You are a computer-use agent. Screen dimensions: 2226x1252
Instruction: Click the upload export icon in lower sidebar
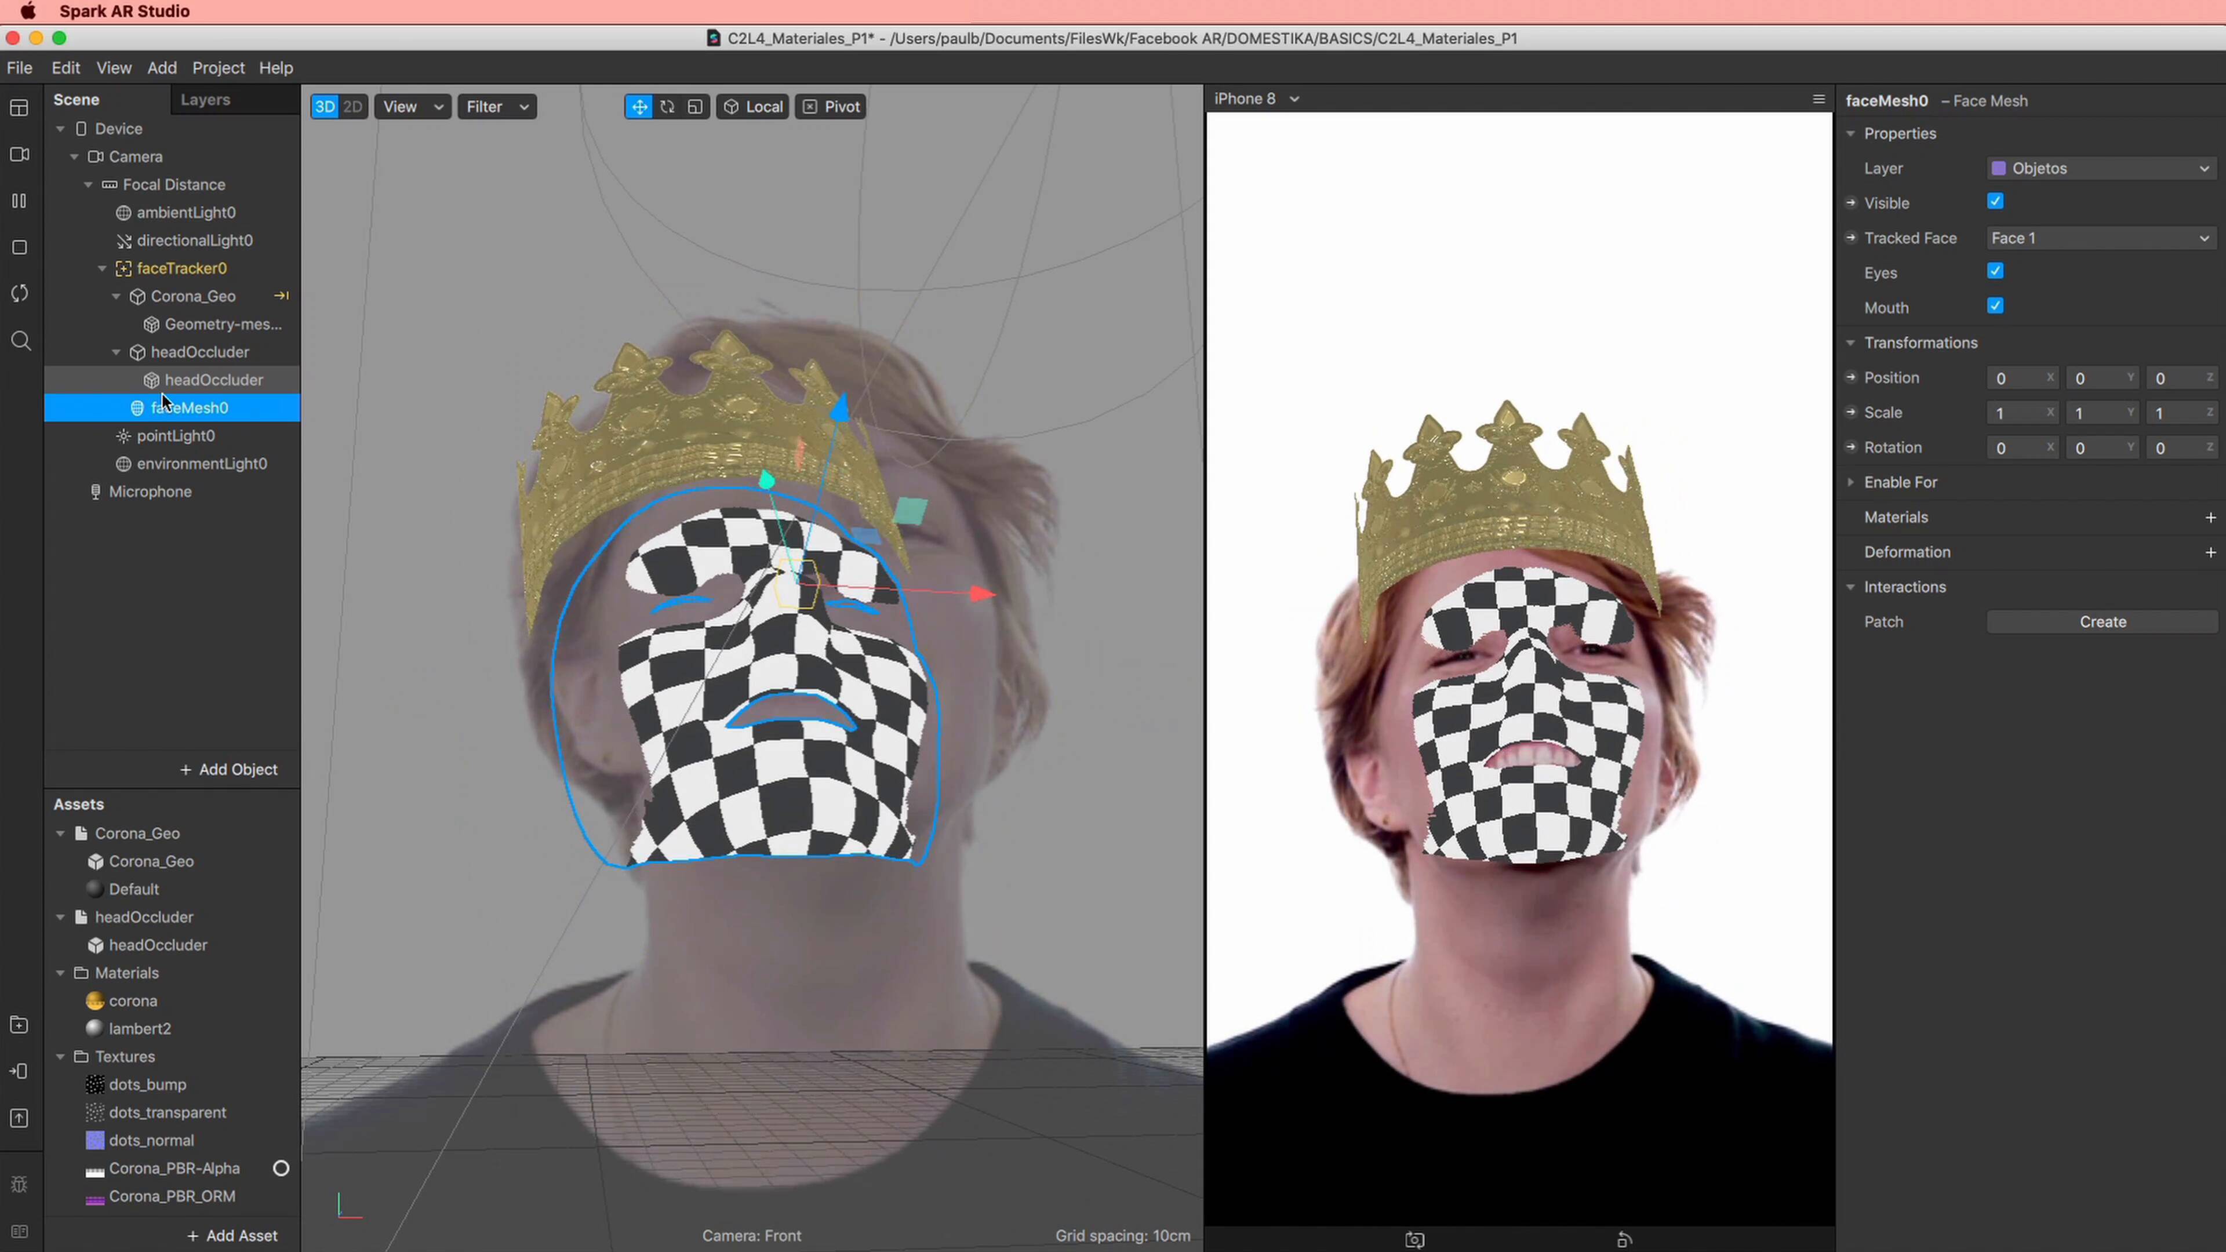(x=20, y=1118)
